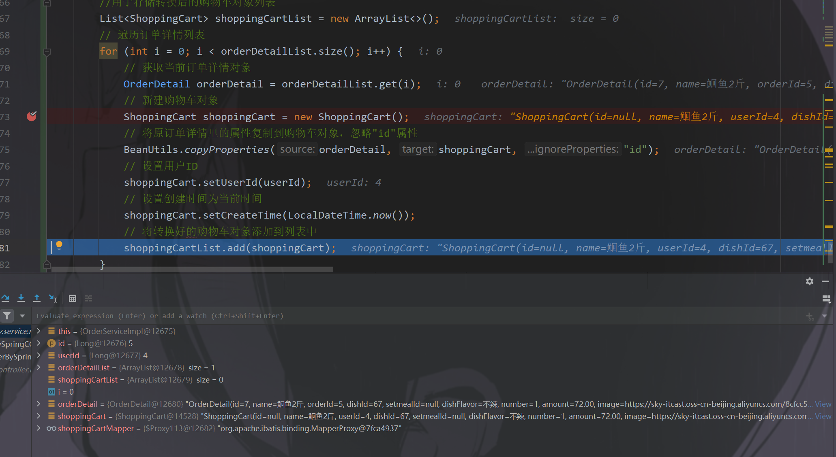Viewport: 836px width, 457px height.
Task: Click the Run to Cursor icon
Action: coord(53,298)
